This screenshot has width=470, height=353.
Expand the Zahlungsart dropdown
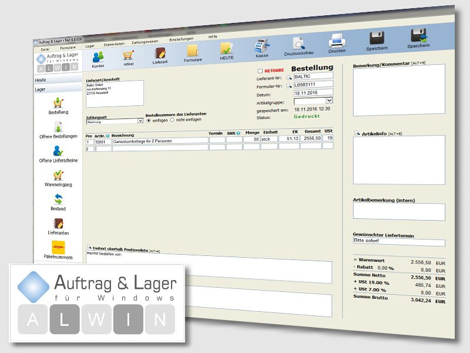tap(140, 121)
